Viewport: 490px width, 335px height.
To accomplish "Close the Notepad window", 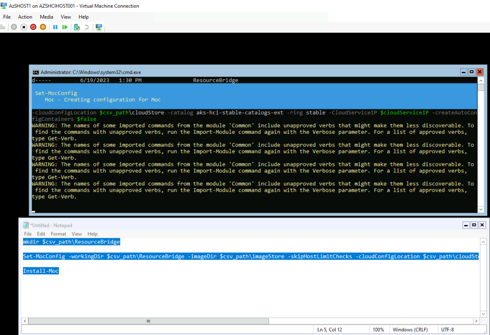I will 482,225.
